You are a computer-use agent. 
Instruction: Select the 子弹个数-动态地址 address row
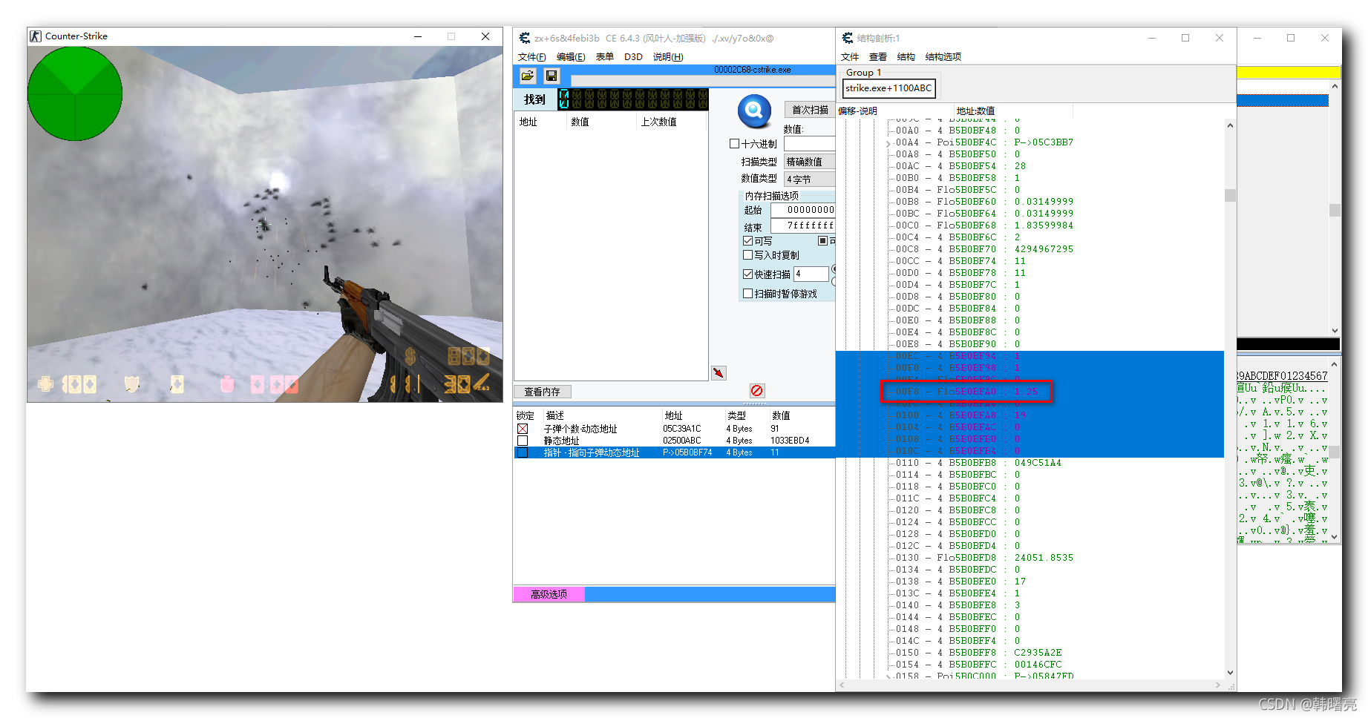coord(675,429)
